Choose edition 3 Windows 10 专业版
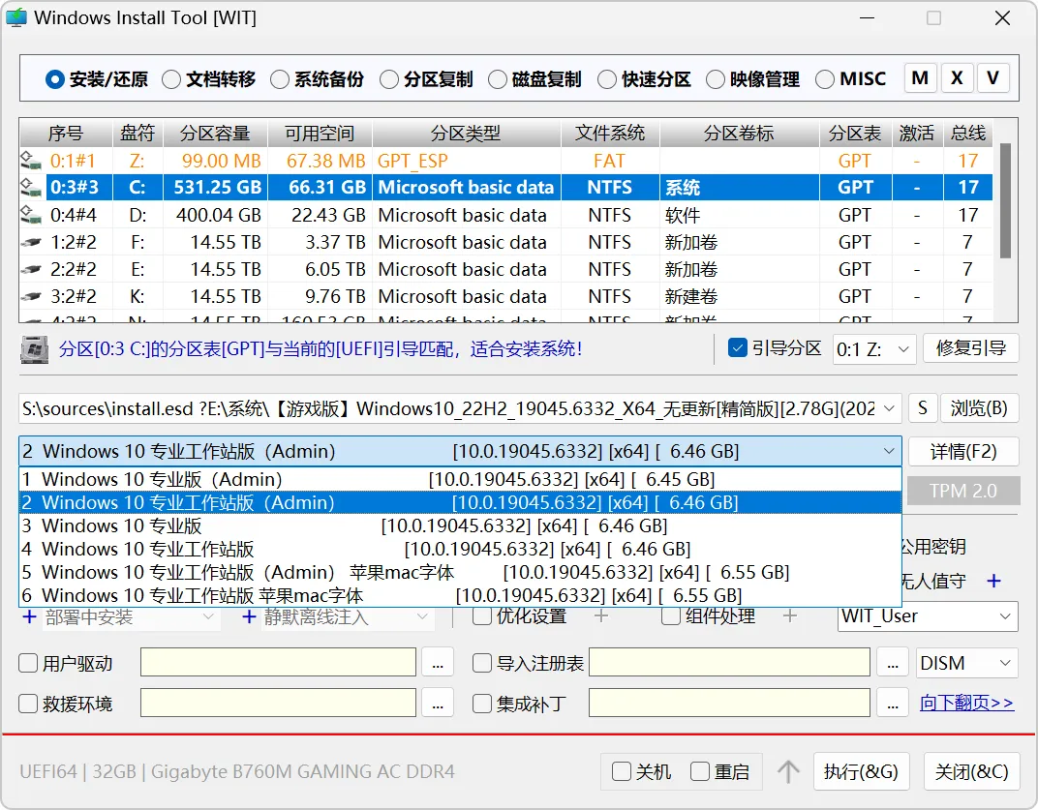Image resolution: width=1038 pixels, height=810 pixels. coord(460,526)
